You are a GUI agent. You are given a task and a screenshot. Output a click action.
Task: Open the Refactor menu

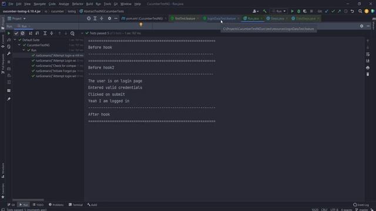78,4
